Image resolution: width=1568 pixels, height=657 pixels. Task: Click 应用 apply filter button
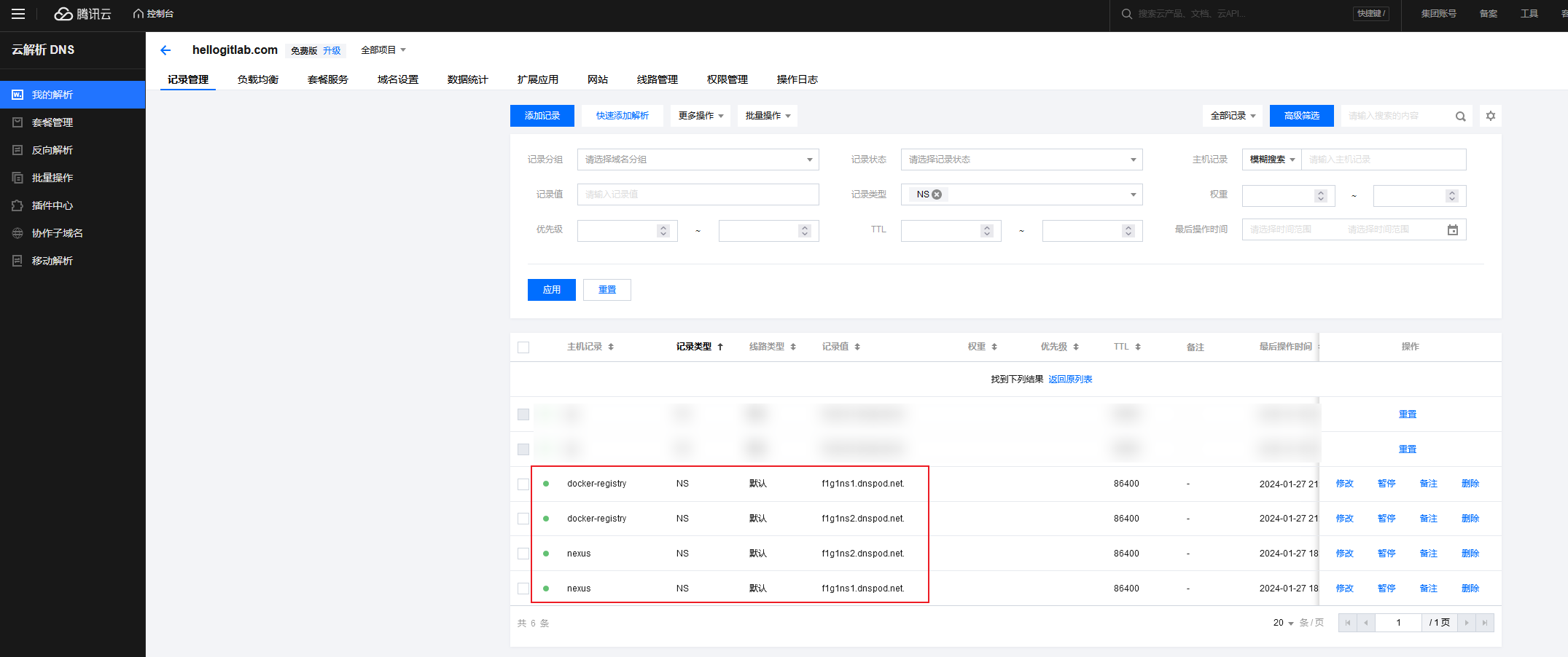pyautogui.click(x=552, y=290)
